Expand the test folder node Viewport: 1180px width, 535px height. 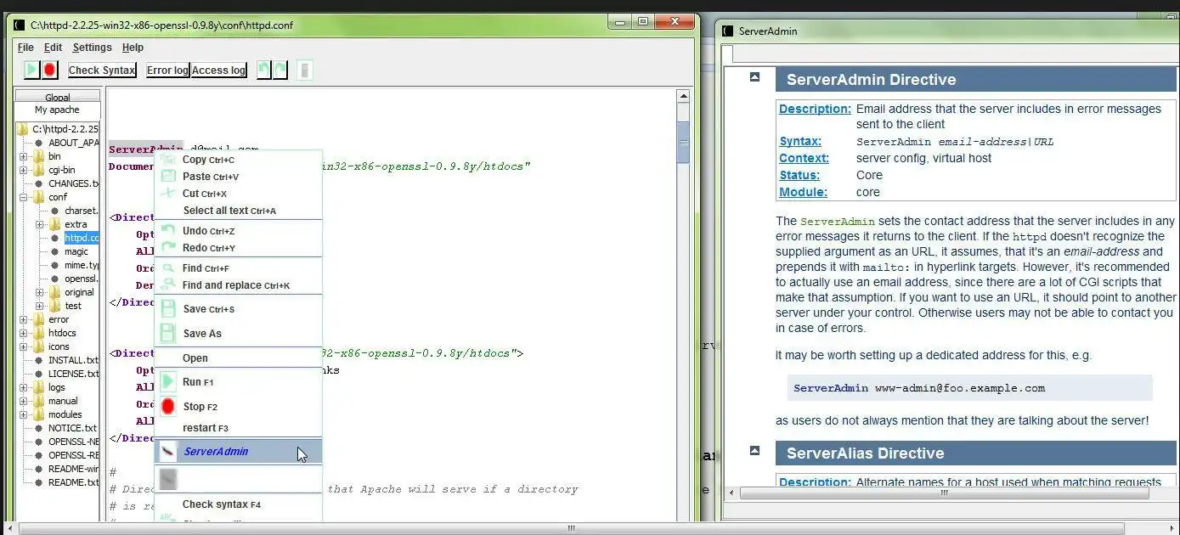coord(40,306)
